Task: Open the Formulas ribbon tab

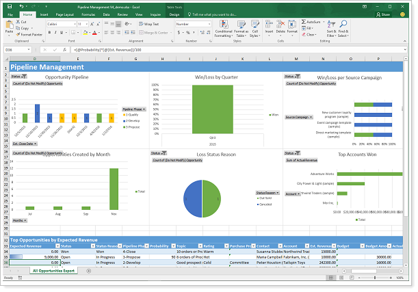Action: 89,14
